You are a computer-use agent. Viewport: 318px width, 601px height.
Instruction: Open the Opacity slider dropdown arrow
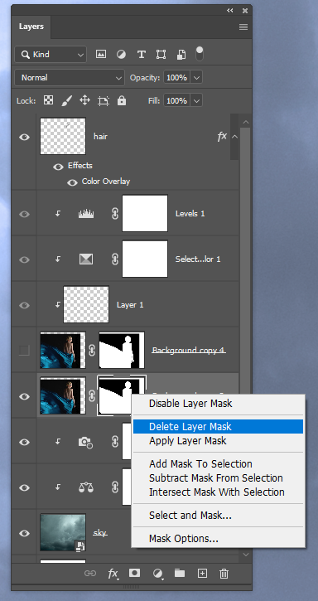pyautogui.click(x=196, y=78)
